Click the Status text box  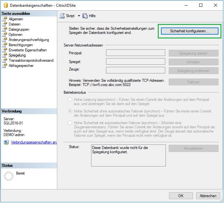pos(128,155)
